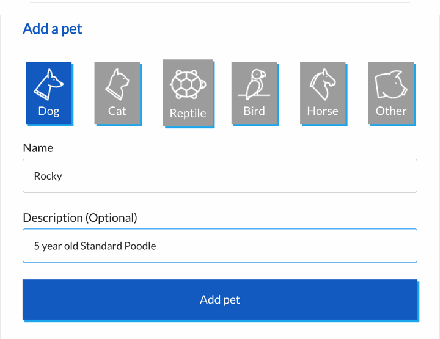
Task: Click the 'Add a pet' heading
Action: (x=53, y=29)
